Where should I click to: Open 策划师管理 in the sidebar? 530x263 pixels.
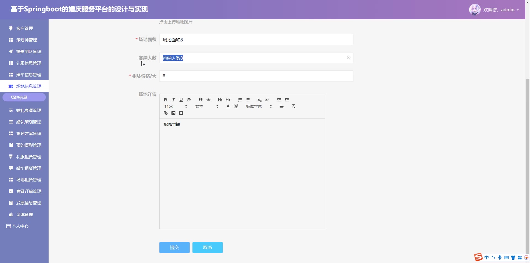(x=24, y=40)
